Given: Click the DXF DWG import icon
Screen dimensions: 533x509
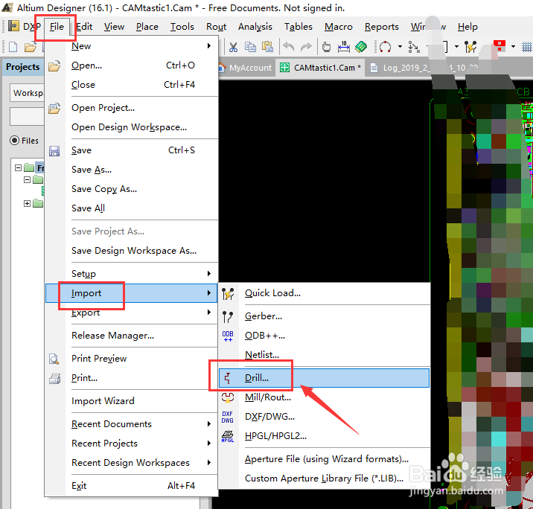Looking at the screenshot, I should coord(227,417).
